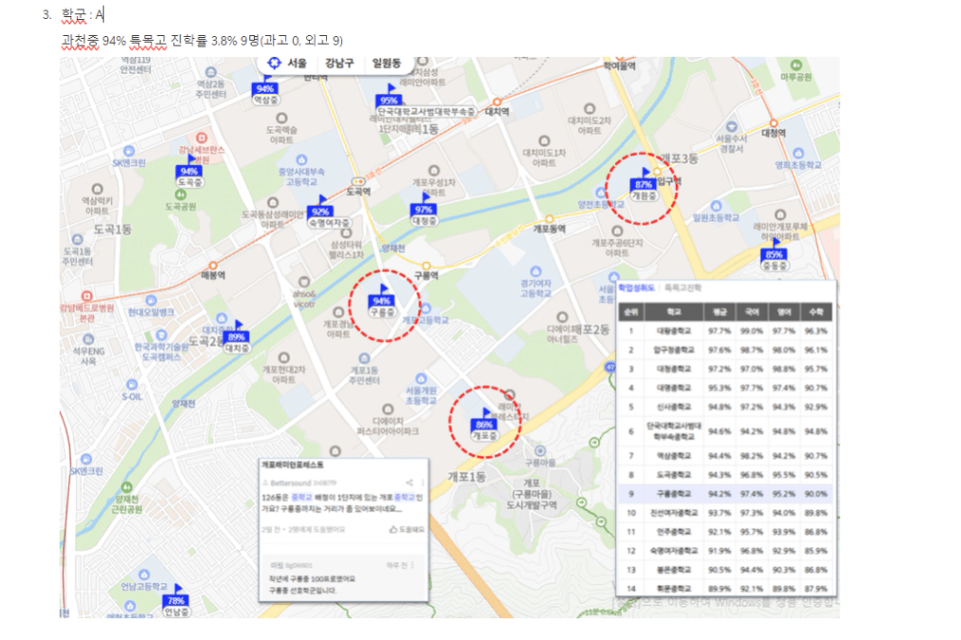
Task: Select the highlighted 구룡중학교 row in table
Action: click(x=725, y=494)
